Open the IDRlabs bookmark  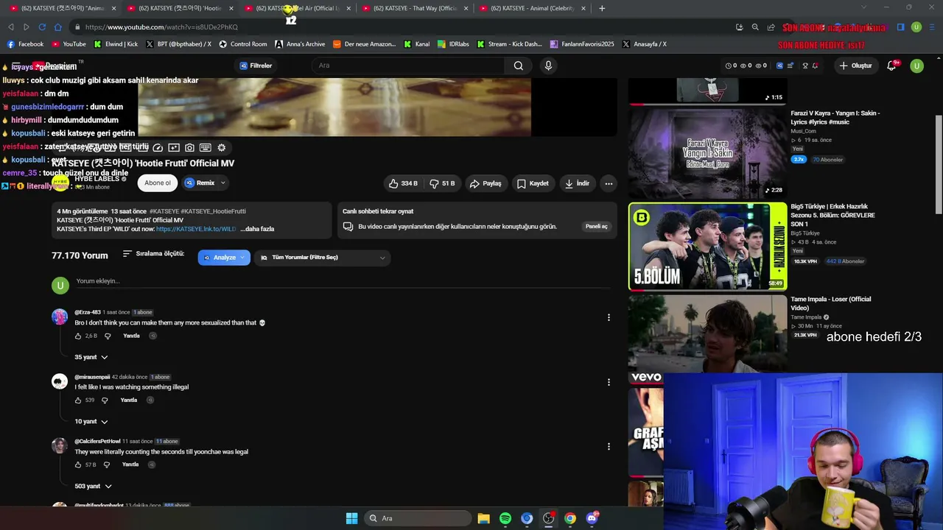[453, 44]
